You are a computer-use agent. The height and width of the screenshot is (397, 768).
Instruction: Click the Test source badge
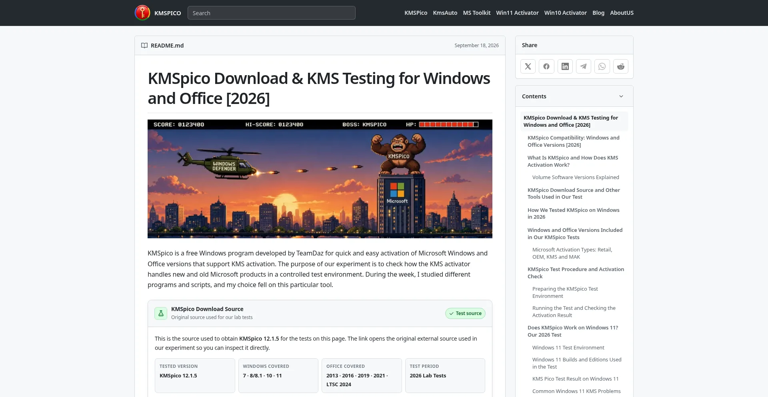[x=465, y=313]
